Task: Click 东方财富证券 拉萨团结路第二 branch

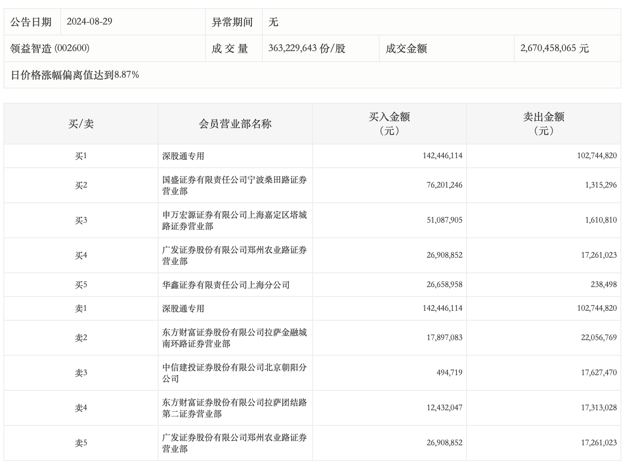Action: click(234, 408)
